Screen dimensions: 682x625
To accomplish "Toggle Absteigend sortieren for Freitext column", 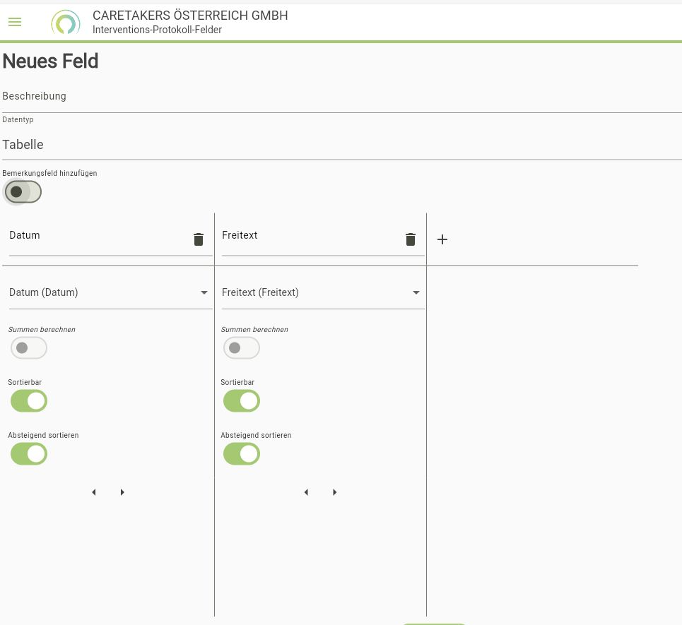I will coord(242,454).
